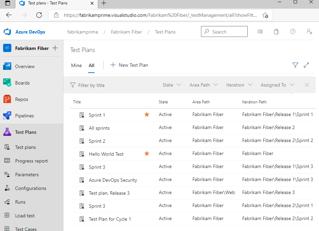This screenshot has height=231, width=319.
Task: Switch to the Mine tab
Action: click(76, 65)
